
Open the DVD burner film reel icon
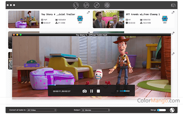pyautogui.click(x=107, y=5)
